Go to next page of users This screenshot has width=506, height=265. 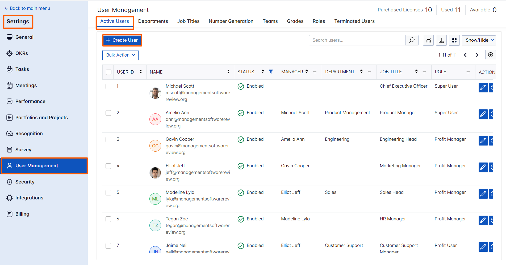(x=477, y=55)
